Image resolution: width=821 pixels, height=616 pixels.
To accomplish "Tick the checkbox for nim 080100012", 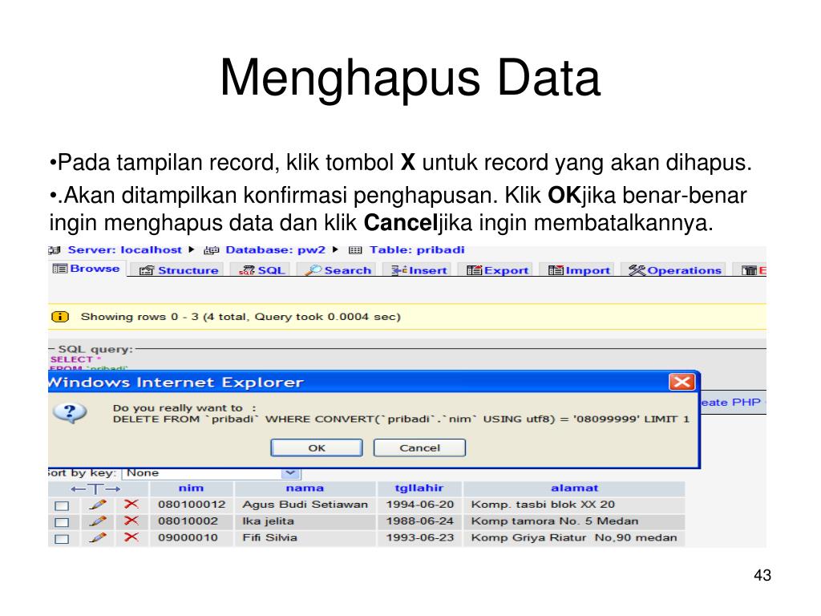I will tap(62, 506).
